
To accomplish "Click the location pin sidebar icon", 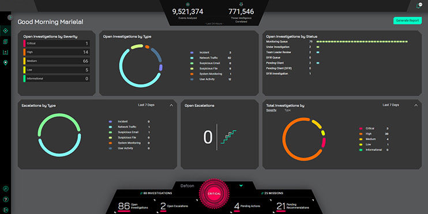I will (5, 63).
